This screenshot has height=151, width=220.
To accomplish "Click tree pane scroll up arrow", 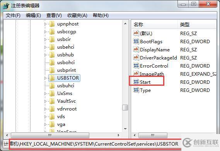I will 125,24.
